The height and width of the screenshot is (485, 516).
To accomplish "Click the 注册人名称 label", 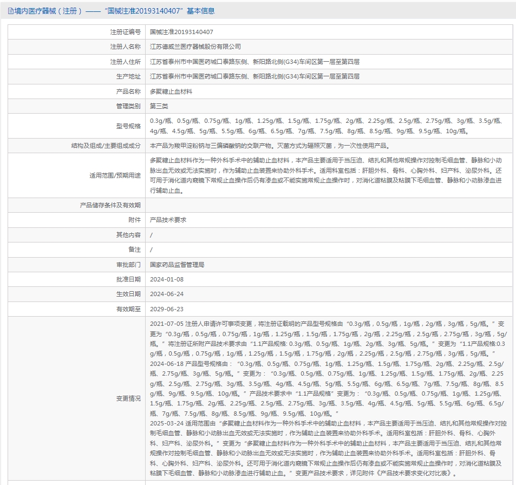I will 126,47.
